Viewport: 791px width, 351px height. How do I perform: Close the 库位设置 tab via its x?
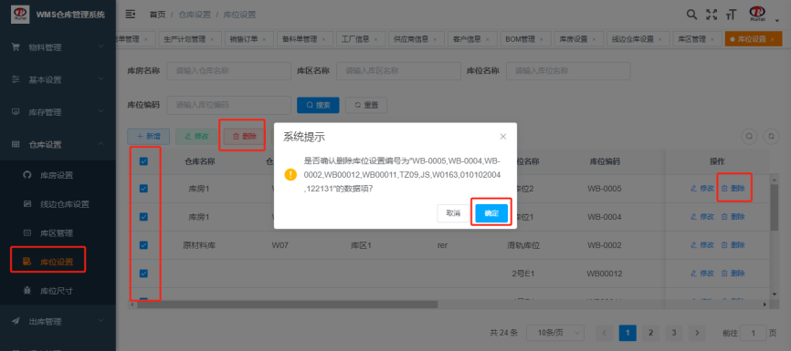pyautogui.click(x=773, y=39)
